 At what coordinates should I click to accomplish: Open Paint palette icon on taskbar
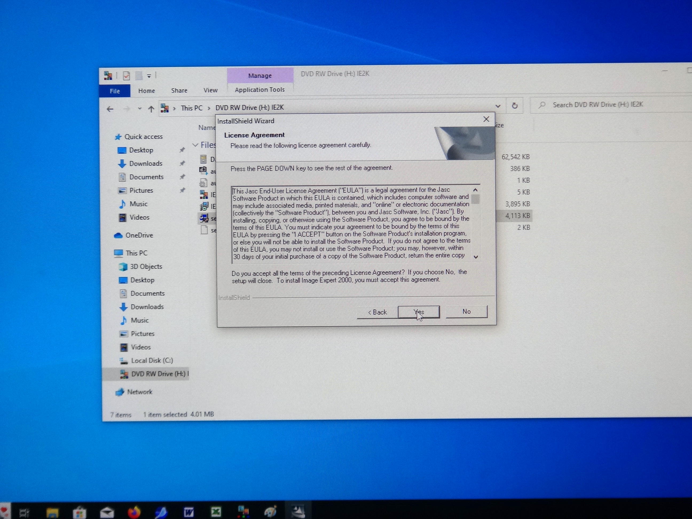click(270, 512)
